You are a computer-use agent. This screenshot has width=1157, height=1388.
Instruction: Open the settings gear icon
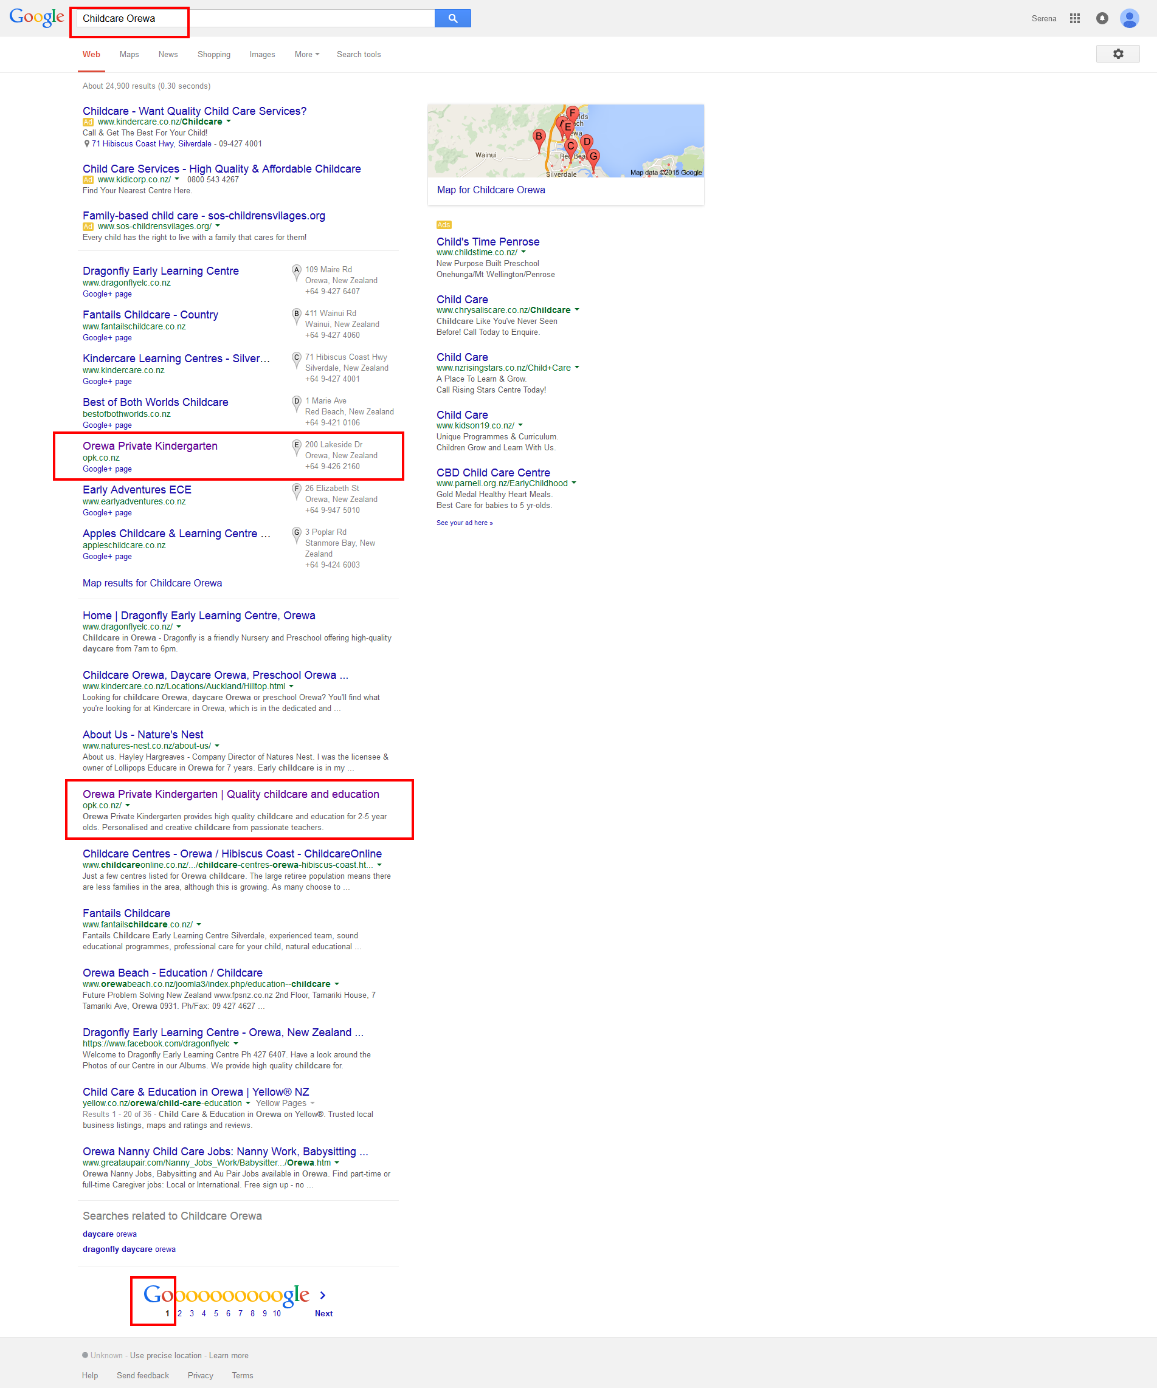[x=1117, y=54]
